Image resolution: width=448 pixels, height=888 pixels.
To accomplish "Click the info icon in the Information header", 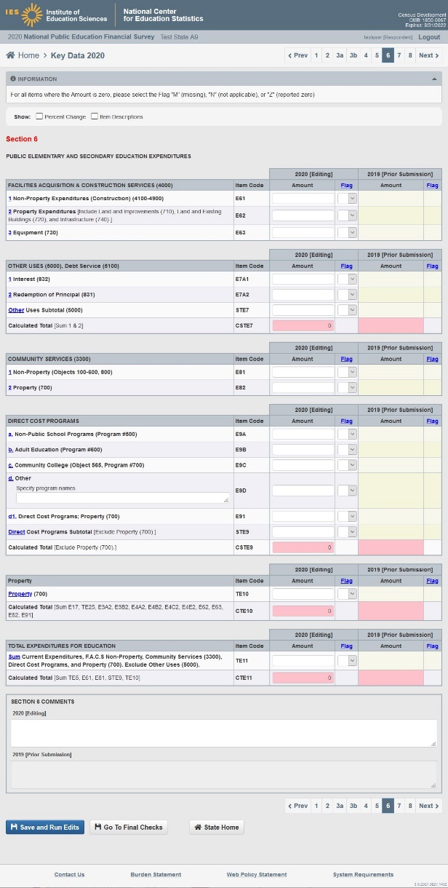I will click(13, 79).
